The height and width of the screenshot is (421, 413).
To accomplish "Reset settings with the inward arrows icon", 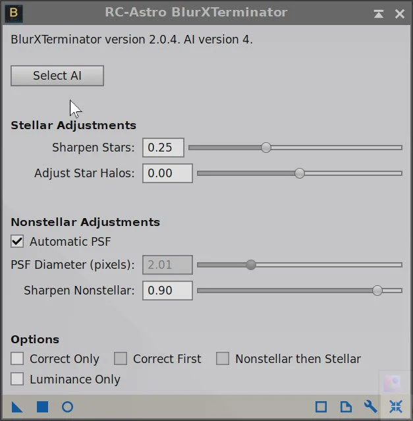I will point(396,407).
